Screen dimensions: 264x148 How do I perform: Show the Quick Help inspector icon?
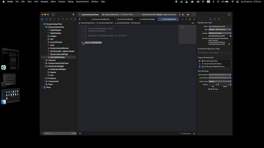pyautogui.click(x=219, y=19)
